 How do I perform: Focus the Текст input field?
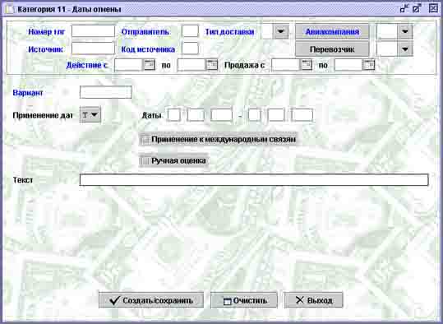(x=254, y=180)
